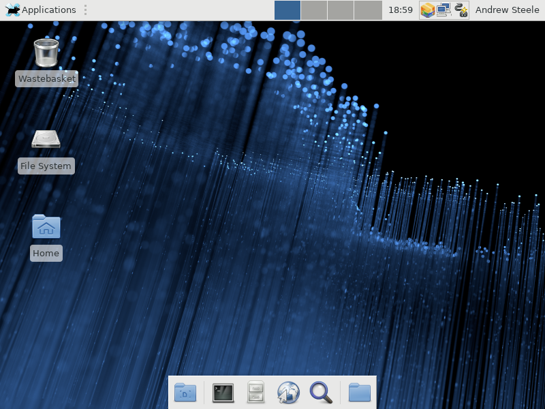Launch the Web Browser globe icon

coord(288,393)
